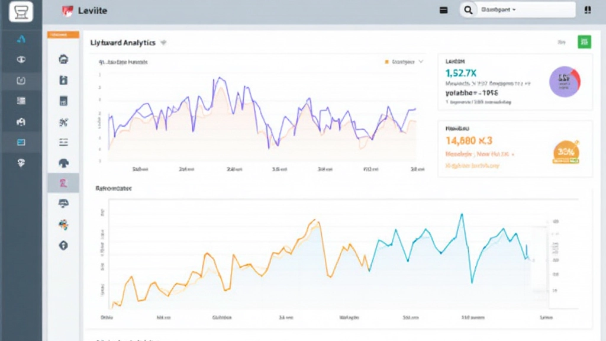This screenshot has height=341, width=606.
Task: Select the blue card icon in dark sidebar
Action: coord(21,142)
